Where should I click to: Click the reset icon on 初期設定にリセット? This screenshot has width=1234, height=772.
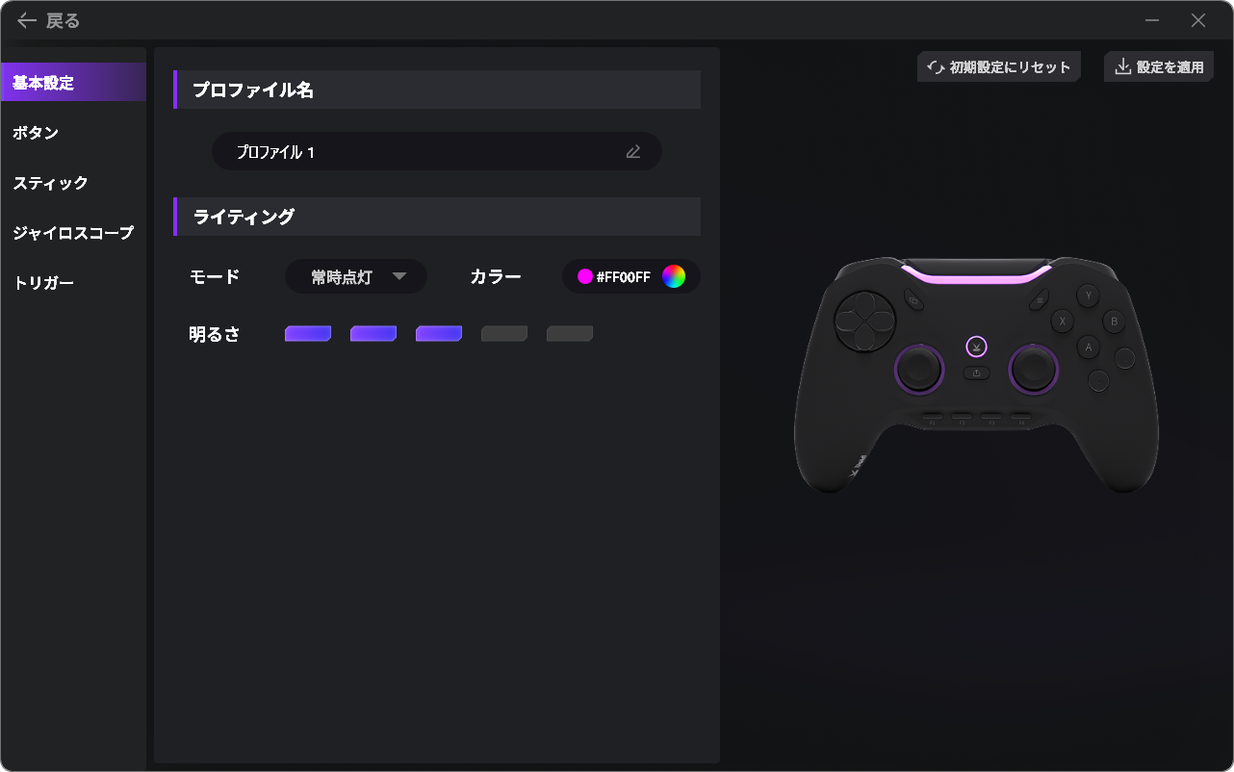pos(935,67)
